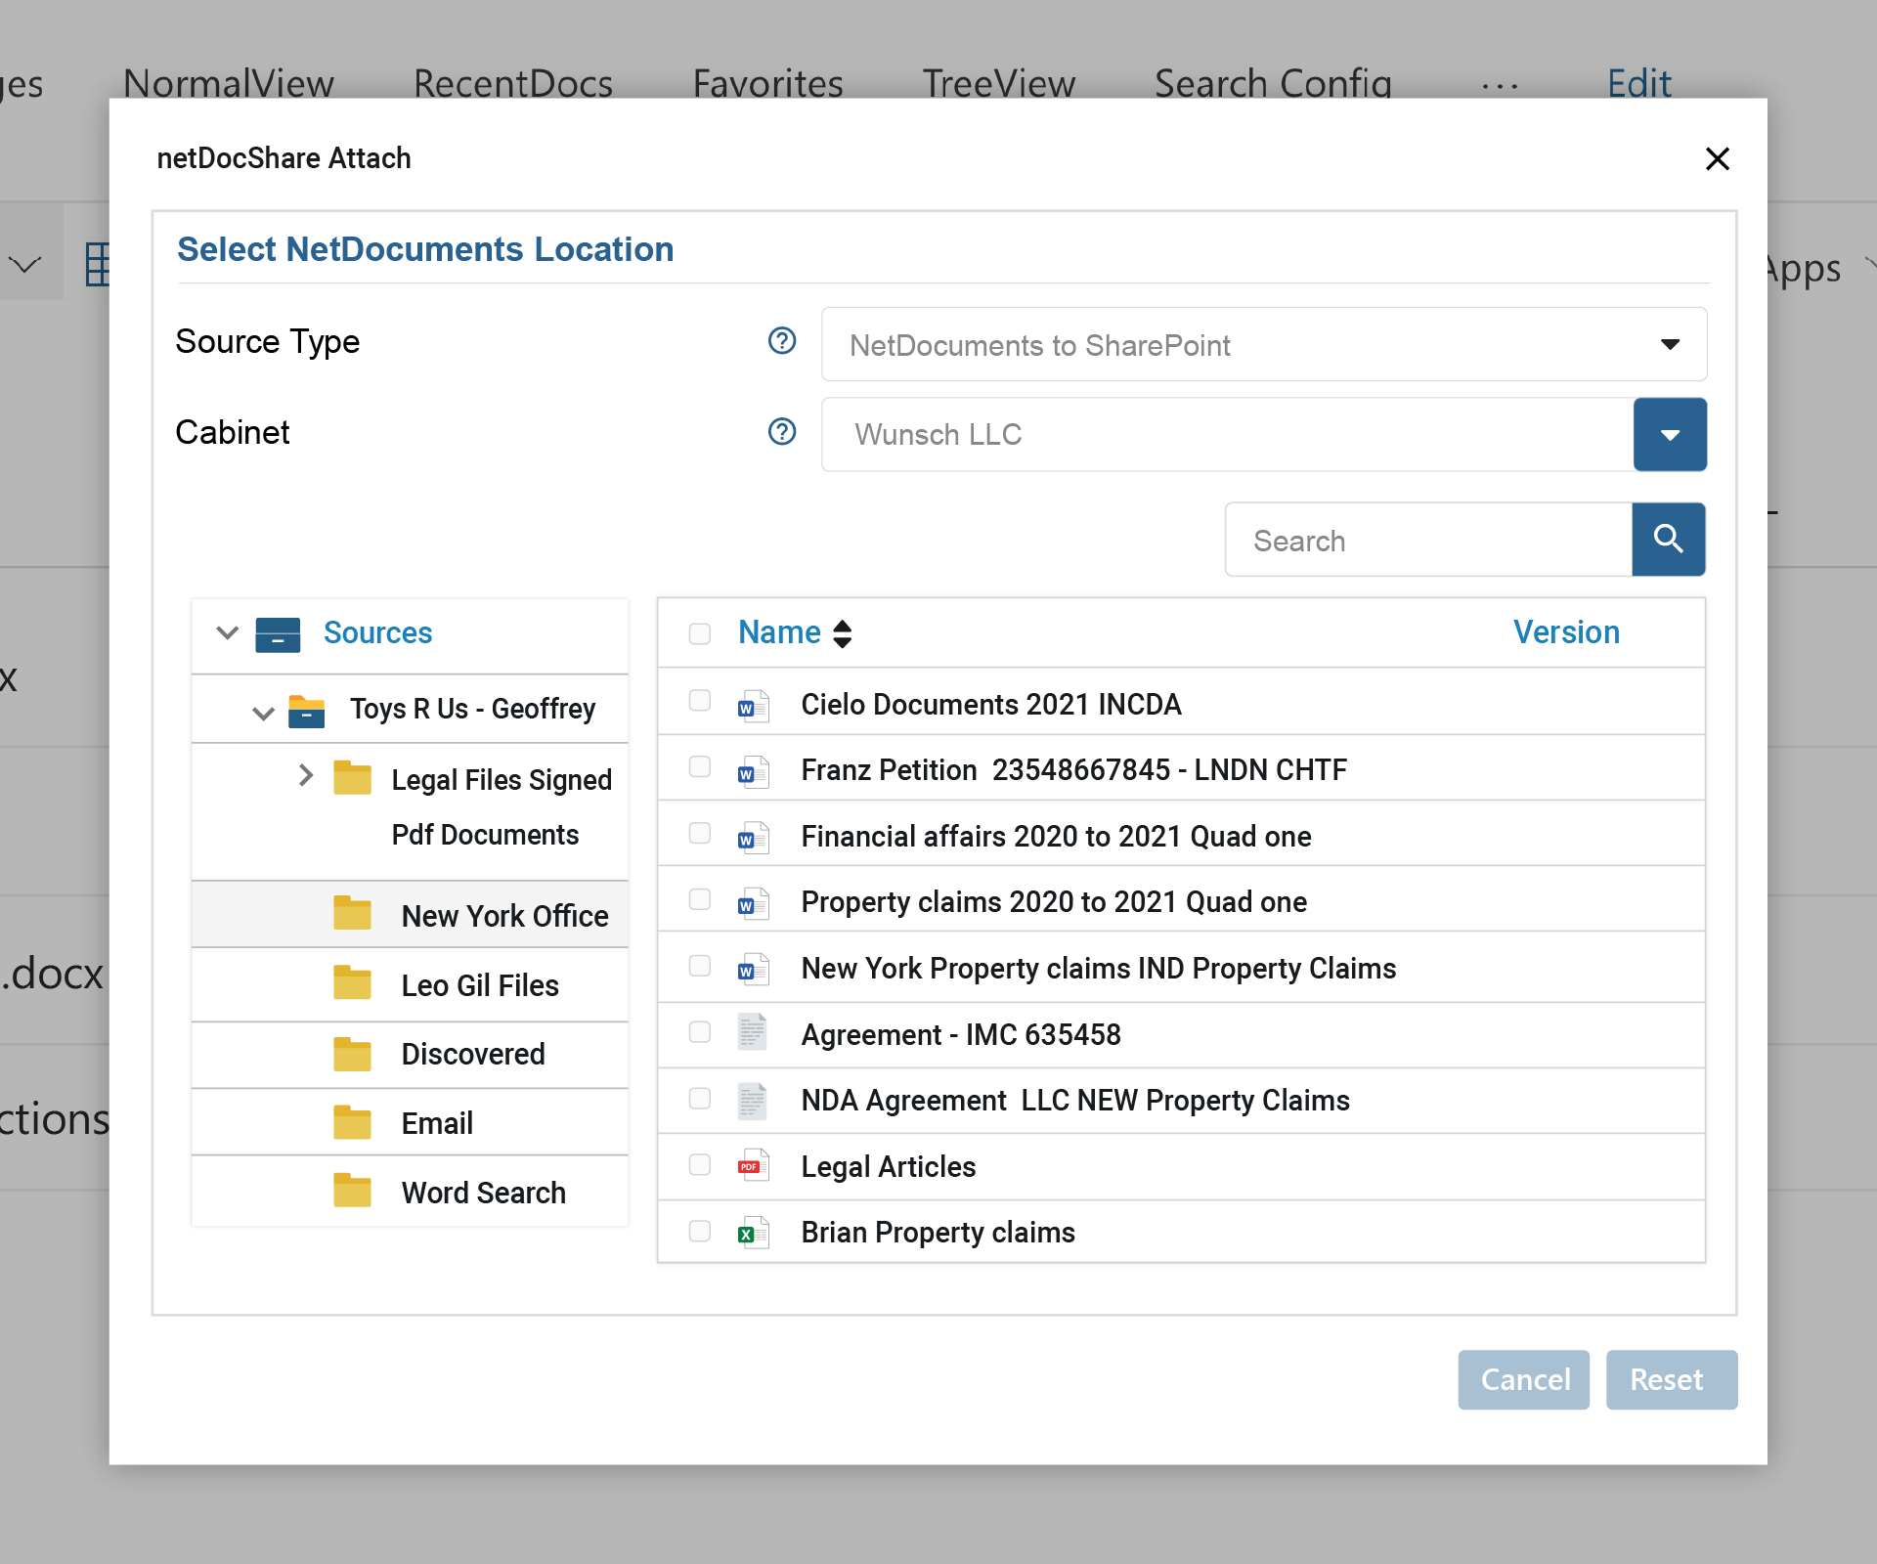1877x1564 pixels.
Task: Open the Search Config tab
Action: [x=1273, y=84]
